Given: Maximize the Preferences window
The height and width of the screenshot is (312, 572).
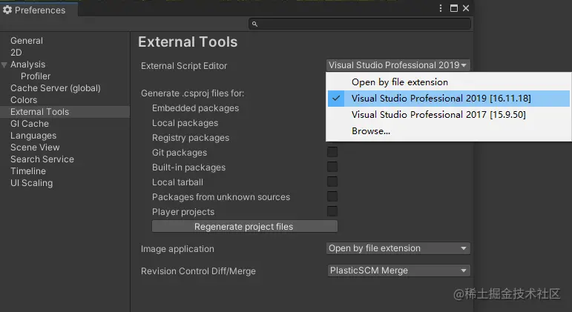Looking at the screenshot, I should click(454, 8).
